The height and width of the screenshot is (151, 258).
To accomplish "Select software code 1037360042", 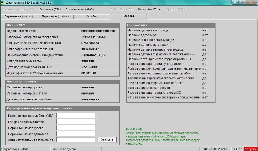I will pos(90,49).
